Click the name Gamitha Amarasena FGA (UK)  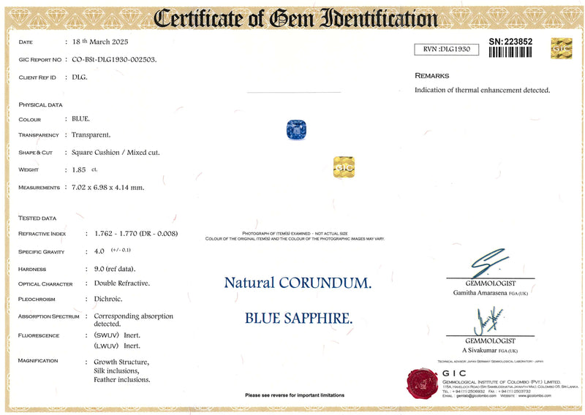point(491,293)
